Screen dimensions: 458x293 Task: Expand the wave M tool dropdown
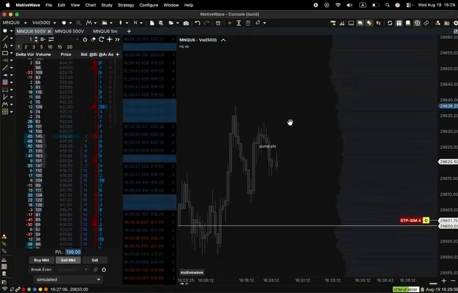(95, 23)
